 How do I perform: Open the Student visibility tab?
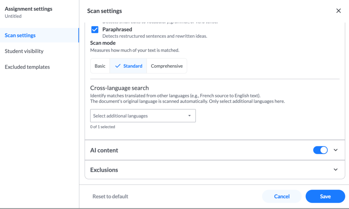point(24,51)
